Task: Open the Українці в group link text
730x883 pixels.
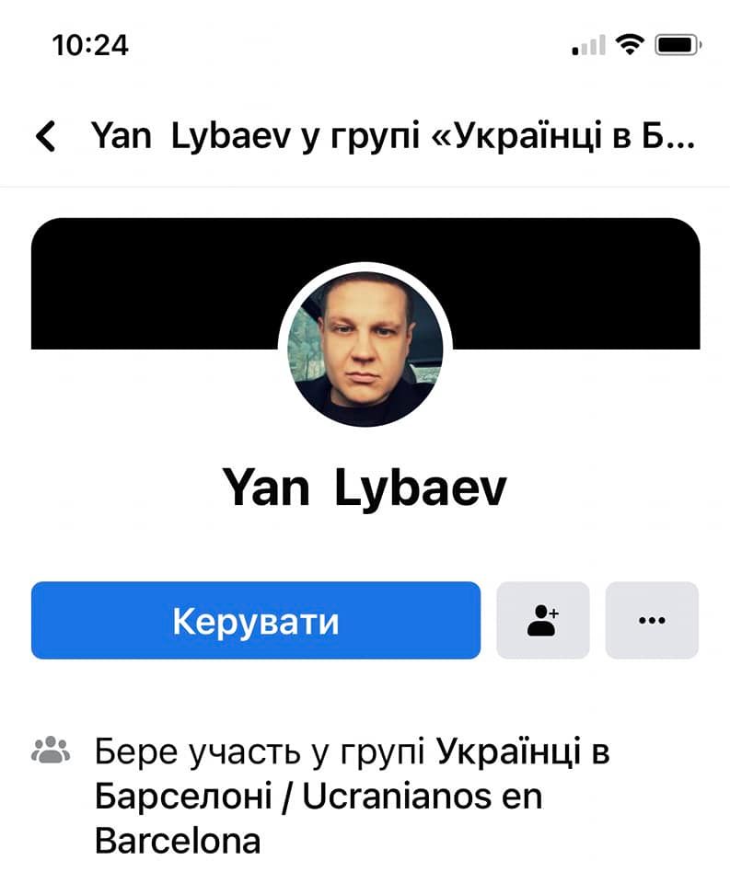Action: [x=523, y=751]
